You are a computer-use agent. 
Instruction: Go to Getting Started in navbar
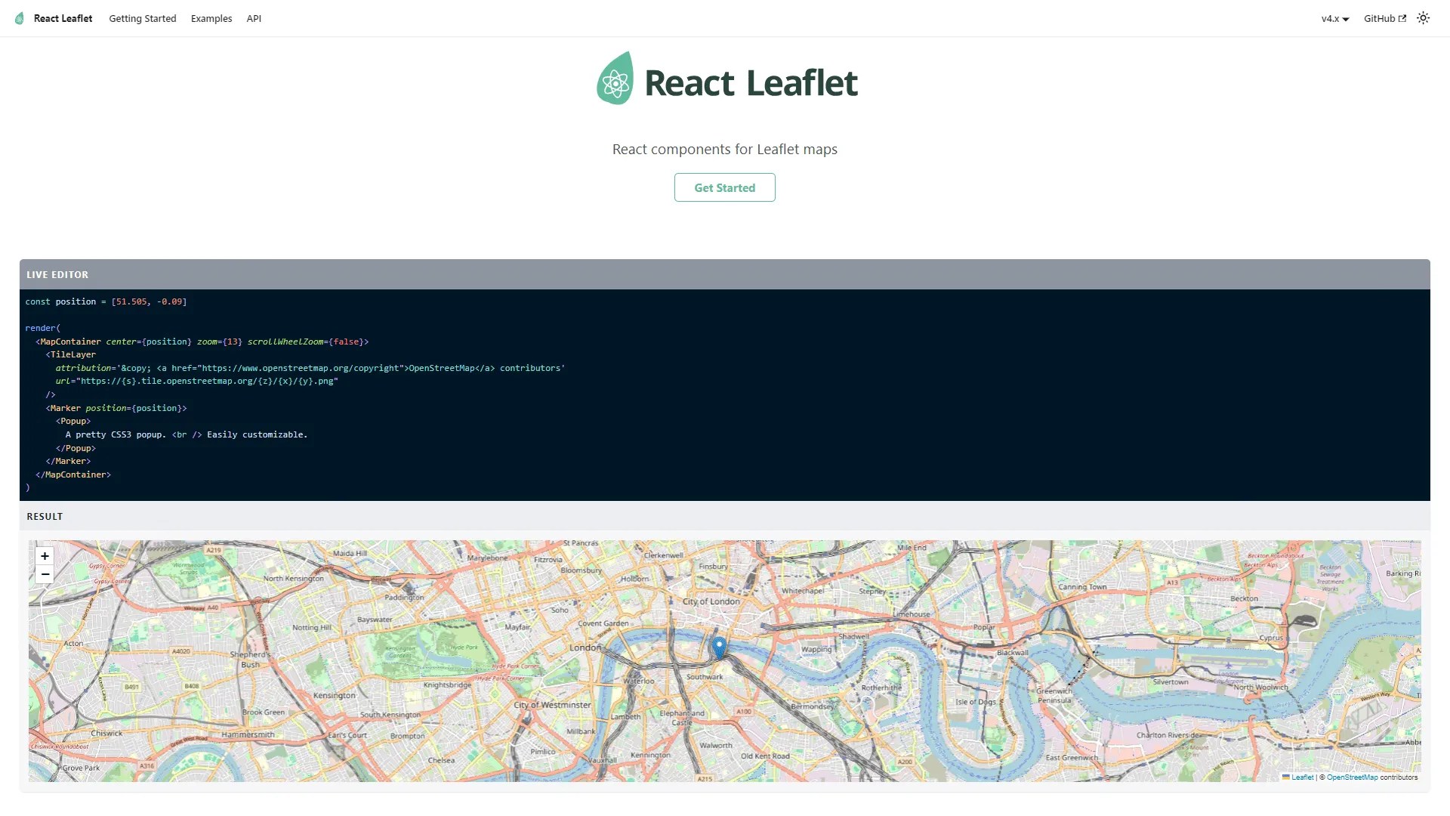pos(143,19)
